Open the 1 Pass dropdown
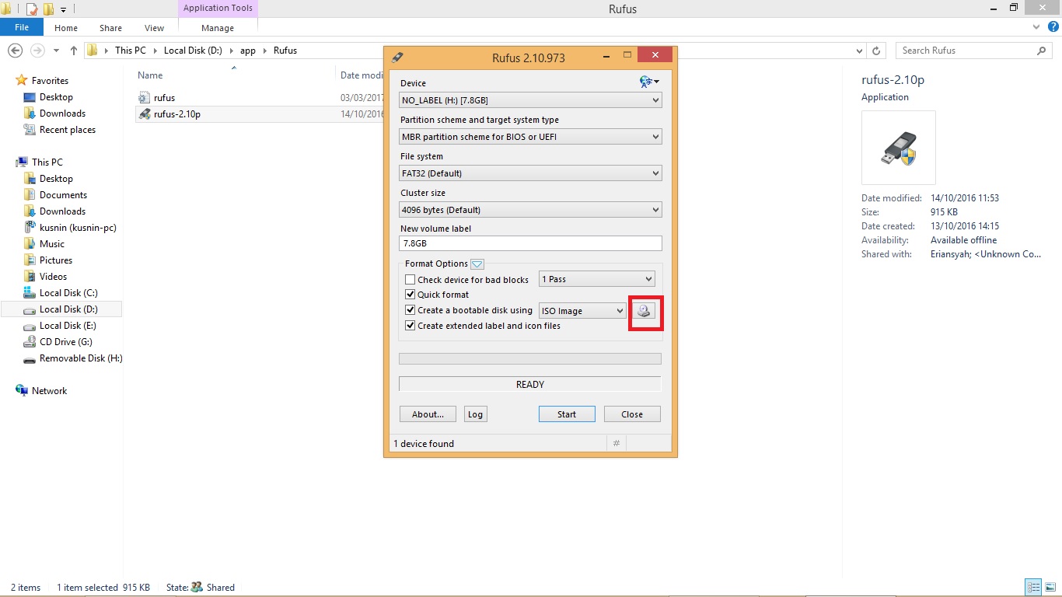This screenshot has width=1062, height=597. tap(597, 279)
